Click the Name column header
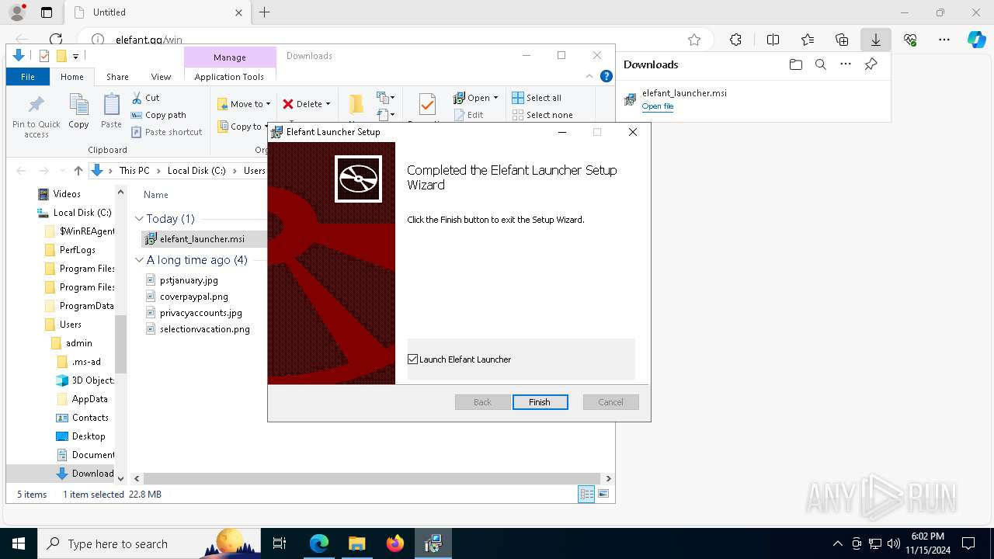The image size is (994, 559). coord(156,195)
